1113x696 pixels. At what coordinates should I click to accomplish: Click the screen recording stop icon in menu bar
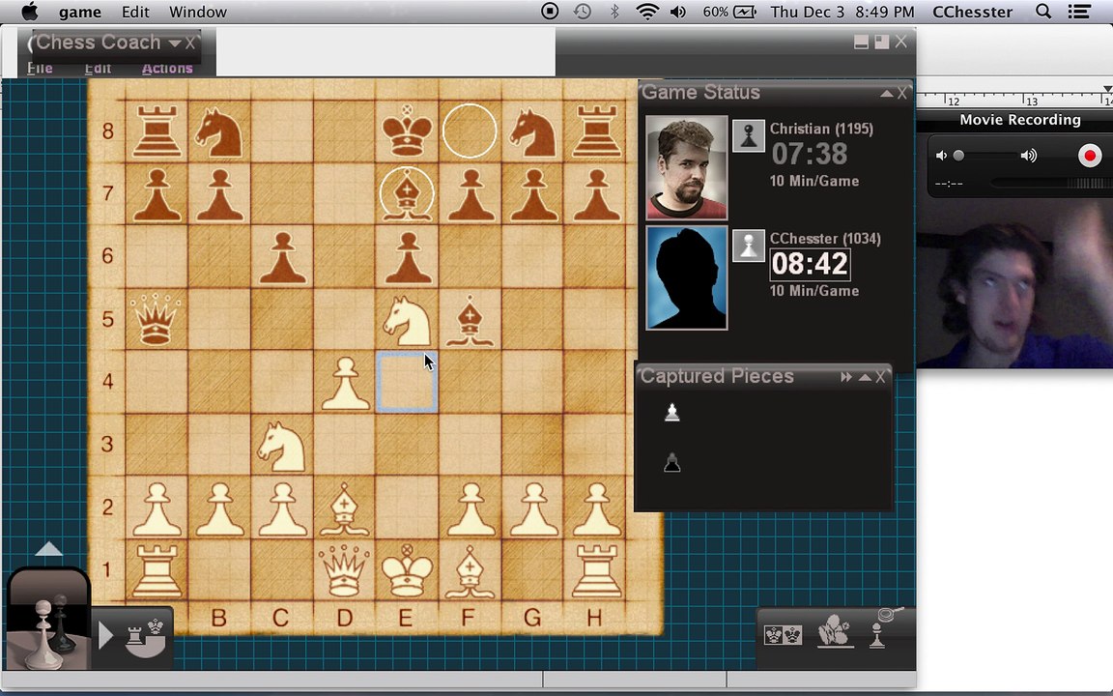[x=550, y=12]
